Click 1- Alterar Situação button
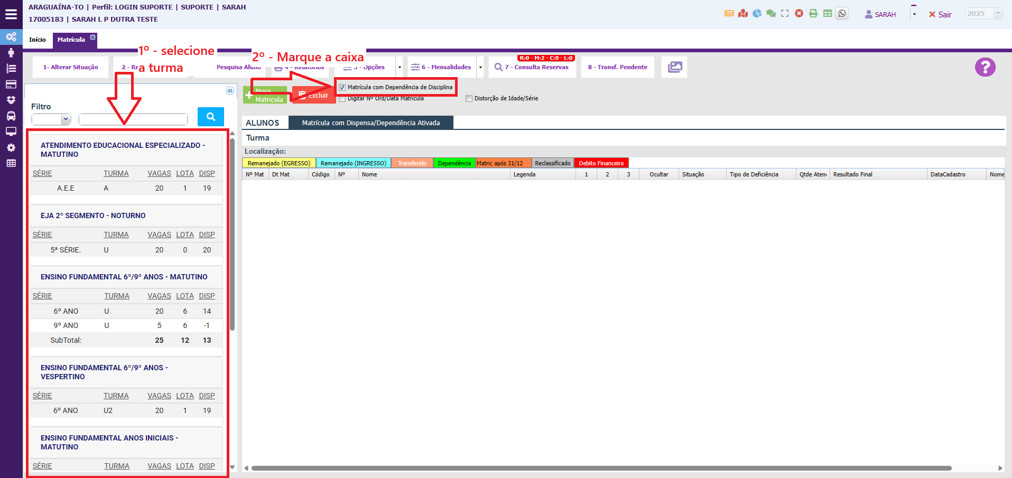Screen dimensions: 1012x478 click(70, 67)
